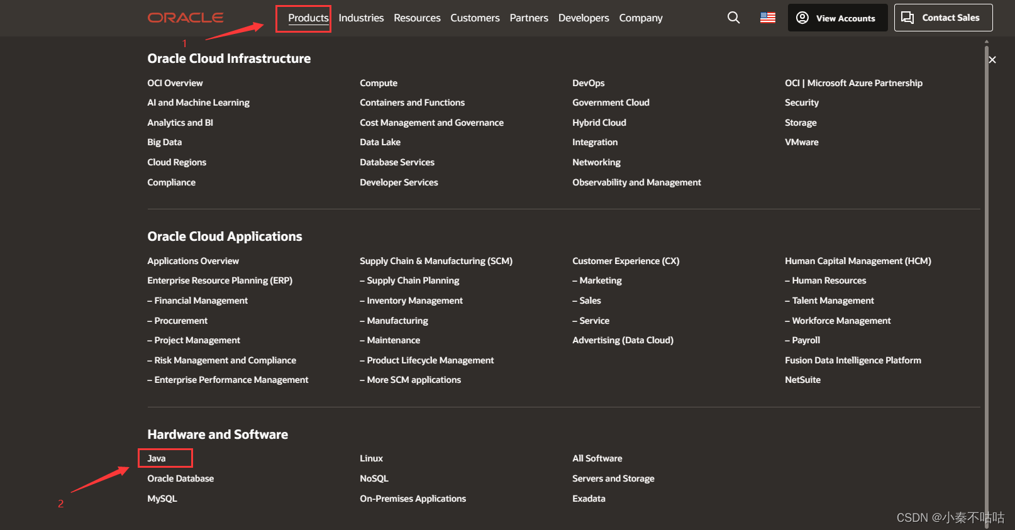The height and width of the screenshot is (530, 1015).
Task: Open OCI Overview
Action: (175, 83)
